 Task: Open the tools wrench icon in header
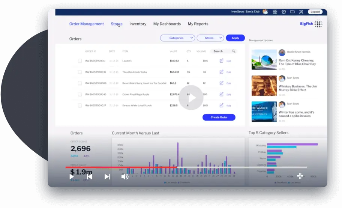pyautogui.click(x=301, y=12)
